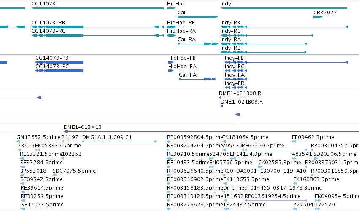Image resolution: width=359 pixels, height=211 pixels.
Task: Open EST EK168863.5prime
Action: 316,180
